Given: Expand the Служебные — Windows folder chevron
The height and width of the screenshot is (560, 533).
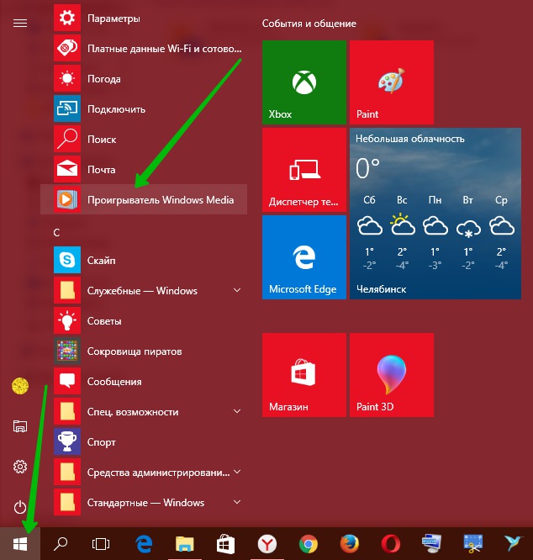Looking at the screenshot, I should tap(237, 290).
